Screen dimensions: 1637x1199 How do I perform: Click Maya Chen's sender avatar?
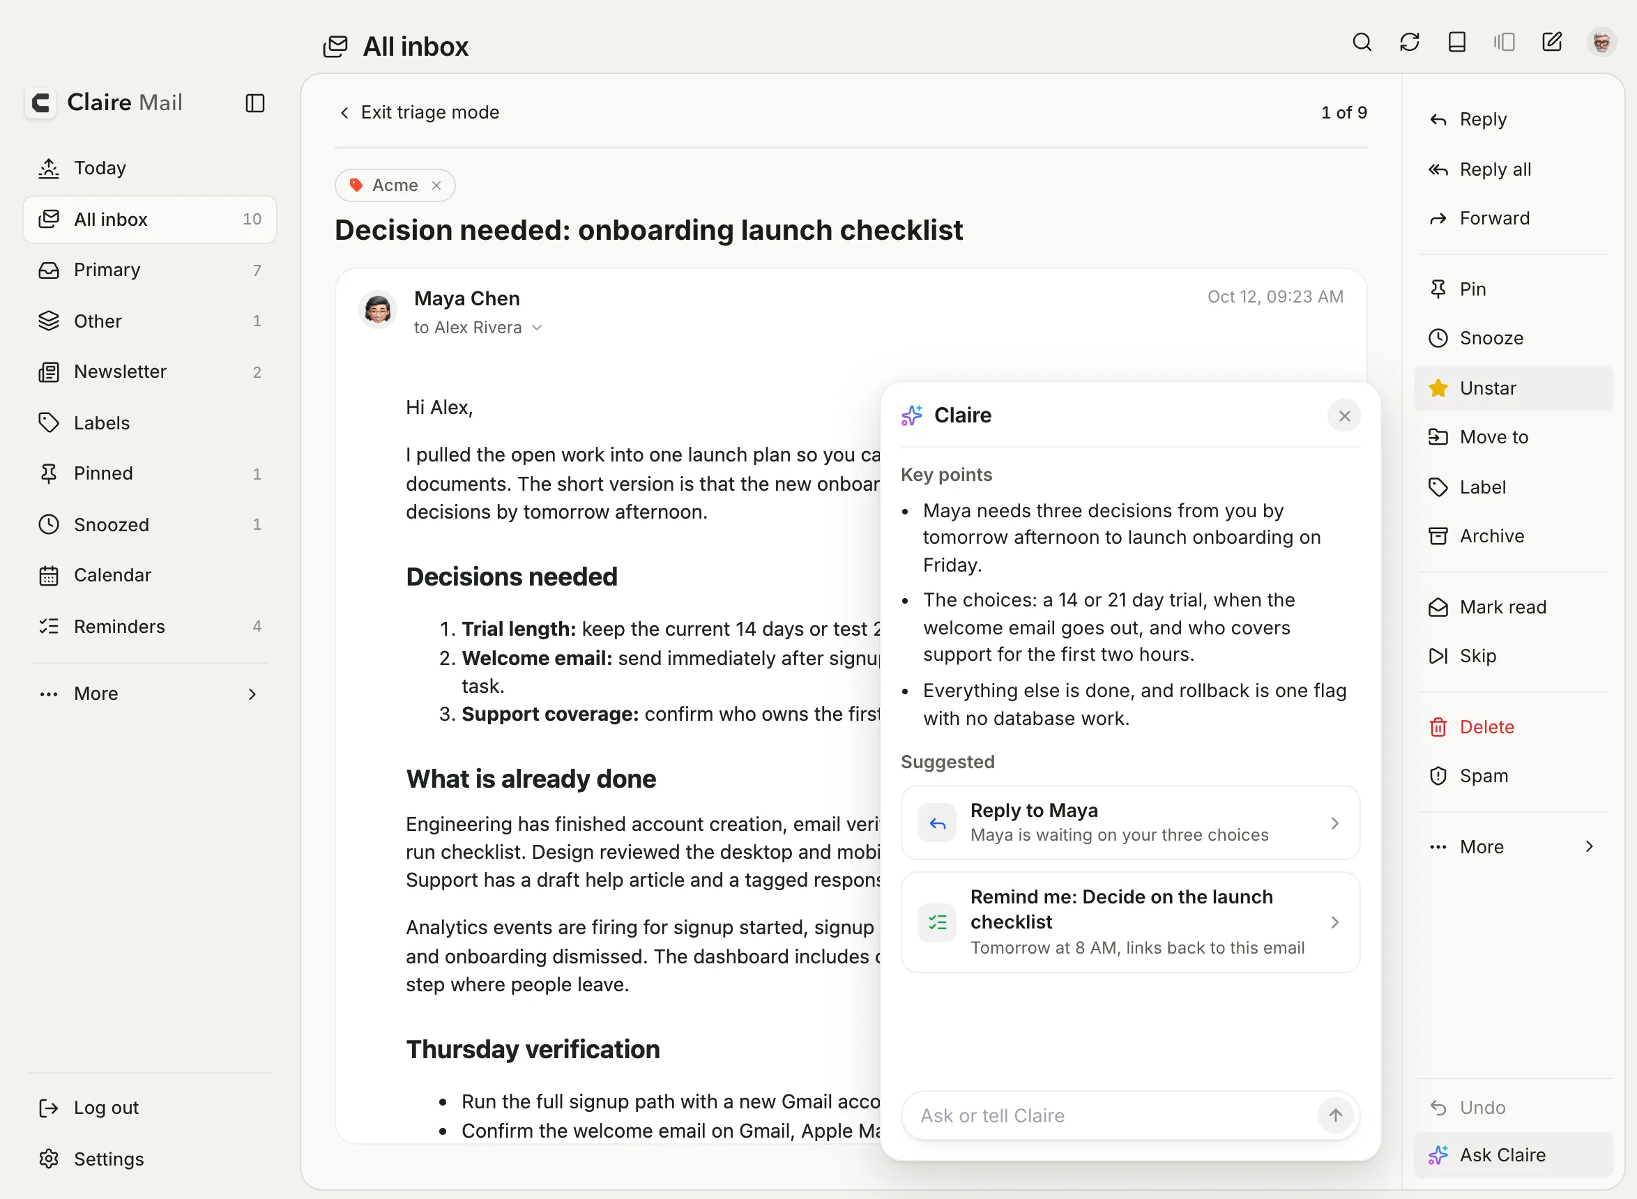point(377,310)
